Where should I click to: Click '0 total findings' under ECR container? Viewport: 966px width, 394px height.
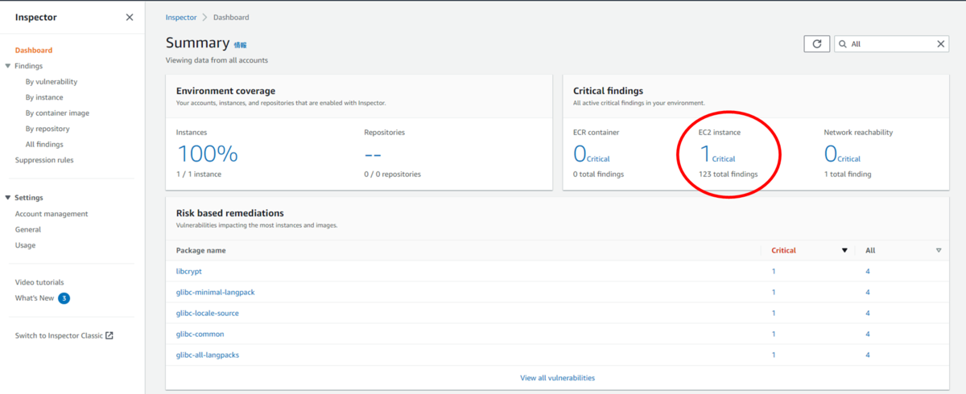coord(599,174)
